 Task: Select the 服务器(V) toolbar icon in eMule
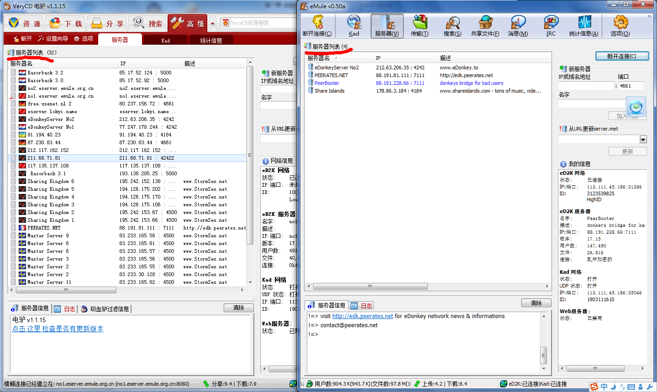pyautogui.click(x=387, y=26)
